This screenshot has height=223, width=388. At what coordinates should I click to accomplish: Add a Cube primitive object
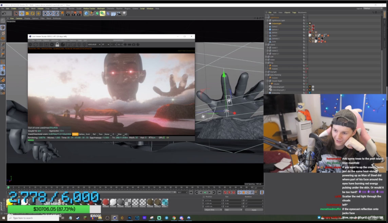(86, 13)
